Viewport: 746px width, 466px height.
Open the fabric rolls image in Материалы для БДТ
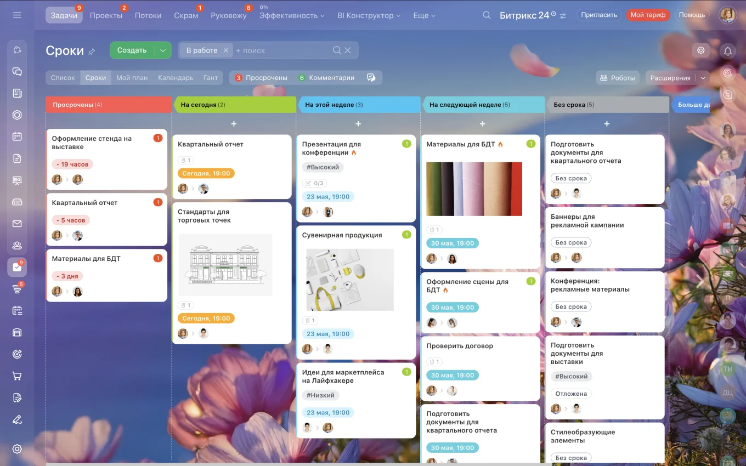pos(474,189)
